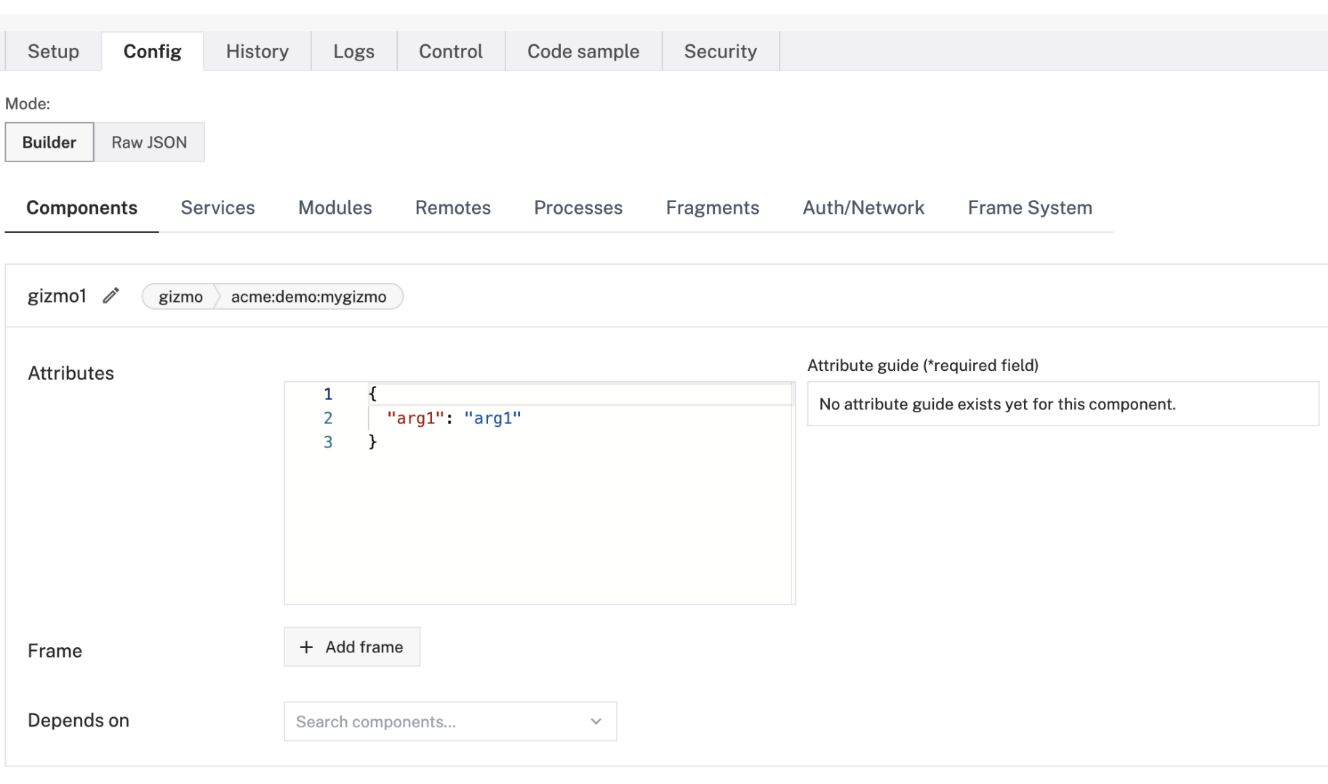Click the Attribute guide heading
This screenshot has height=784, width=1328.
click(x=923, y=366)
